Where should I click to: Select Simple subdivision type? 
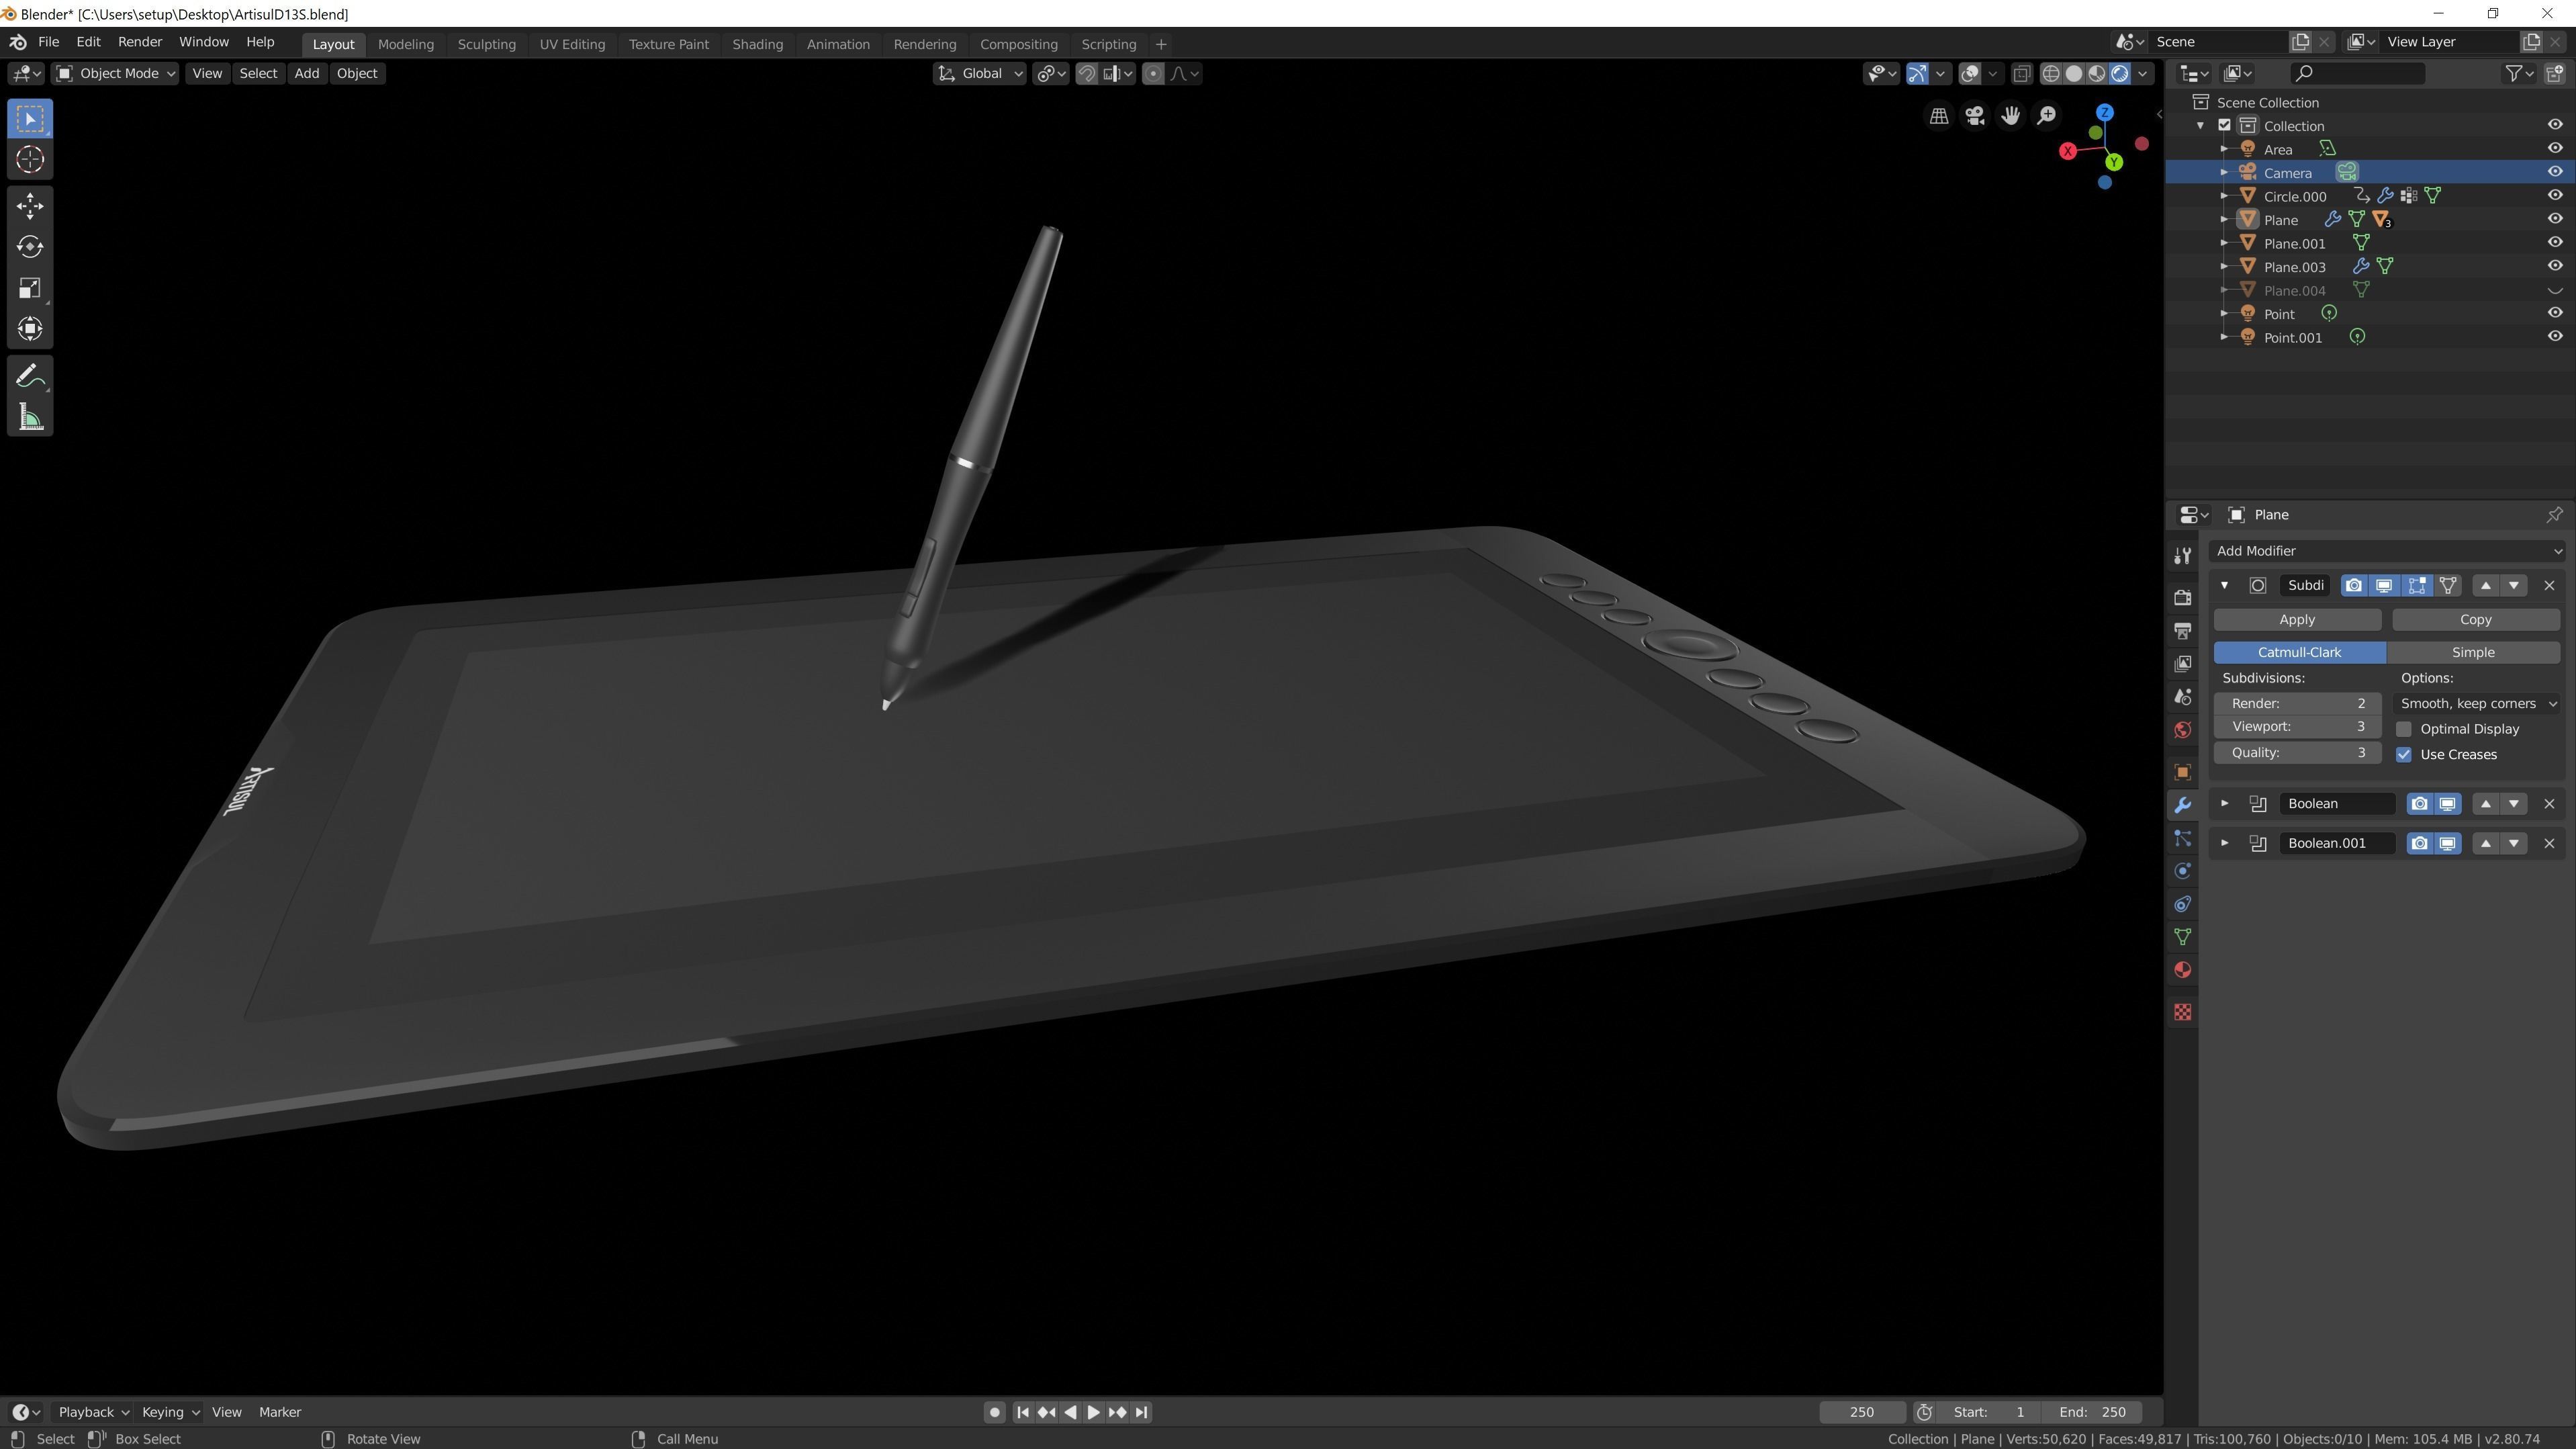pos(2473,652)
